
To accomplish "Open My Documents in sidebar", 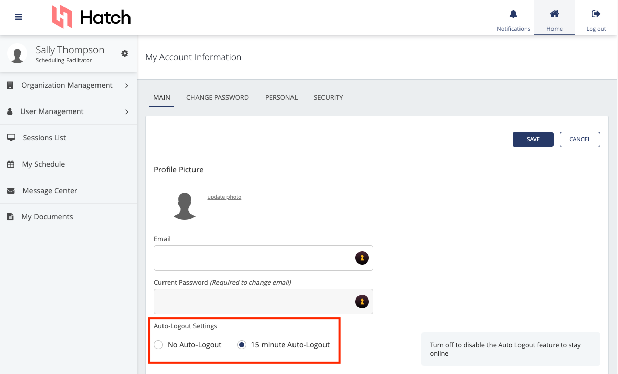I will click(68, 217).
